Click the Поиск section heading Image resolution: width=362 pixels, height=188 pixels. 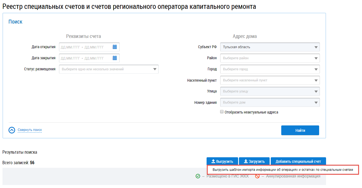click(x=15, y=22)
